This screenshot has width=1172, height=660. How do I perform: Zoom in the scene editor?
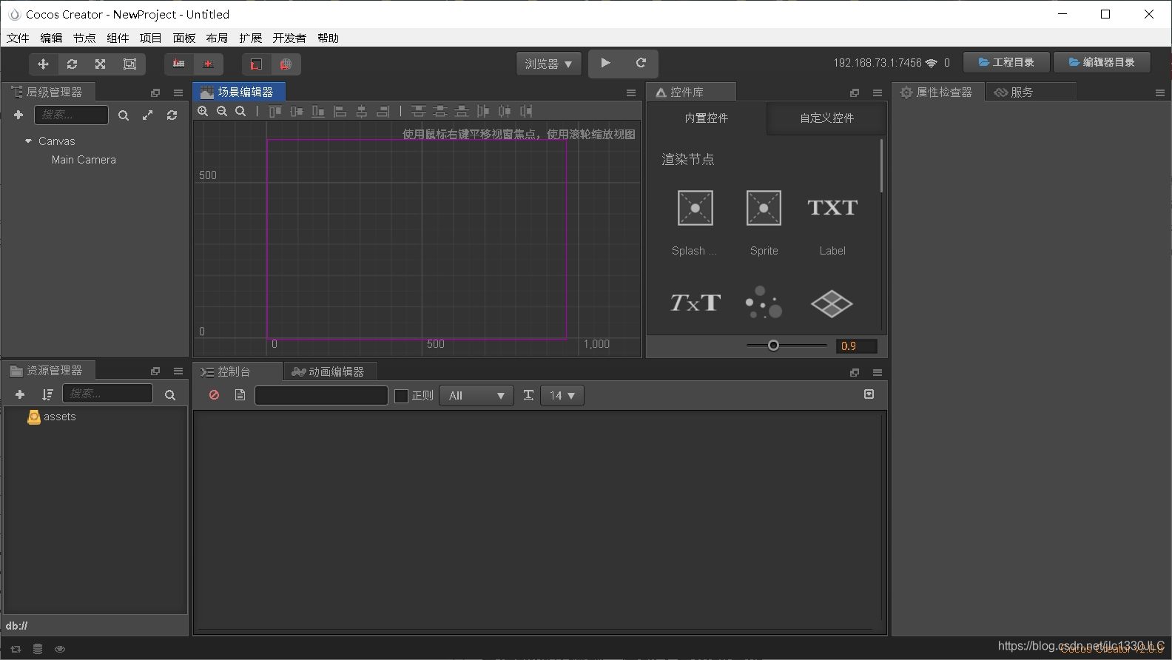(203, 111)
